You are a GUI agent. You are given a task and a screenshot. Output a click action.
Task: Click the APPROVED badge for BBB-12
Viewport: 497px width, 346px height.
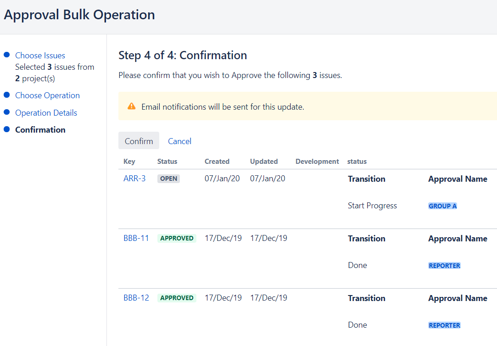(x=177, y=298)
